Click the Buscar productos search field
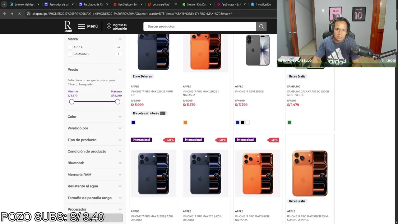Screen dimensions: 398x224 coord(200,26)
